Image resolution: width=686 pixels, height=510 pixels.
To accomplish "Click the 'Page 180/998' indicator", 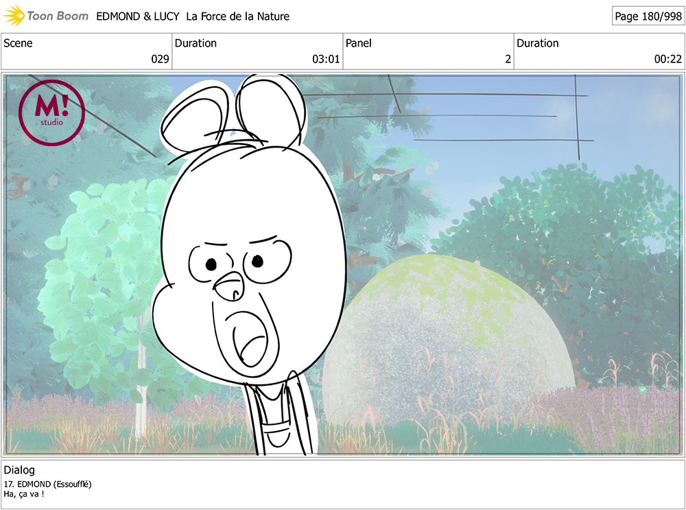I will point(648,16).
